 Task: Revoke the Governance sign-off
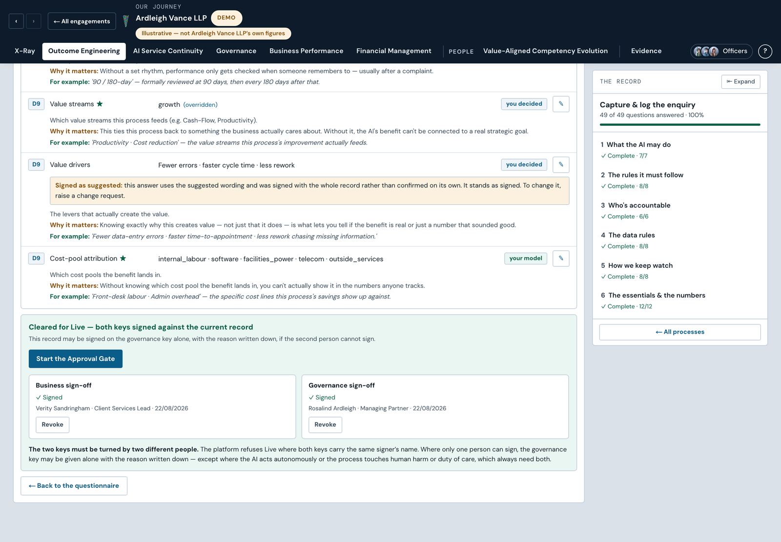pyautogui.click(x=325, y=424)
